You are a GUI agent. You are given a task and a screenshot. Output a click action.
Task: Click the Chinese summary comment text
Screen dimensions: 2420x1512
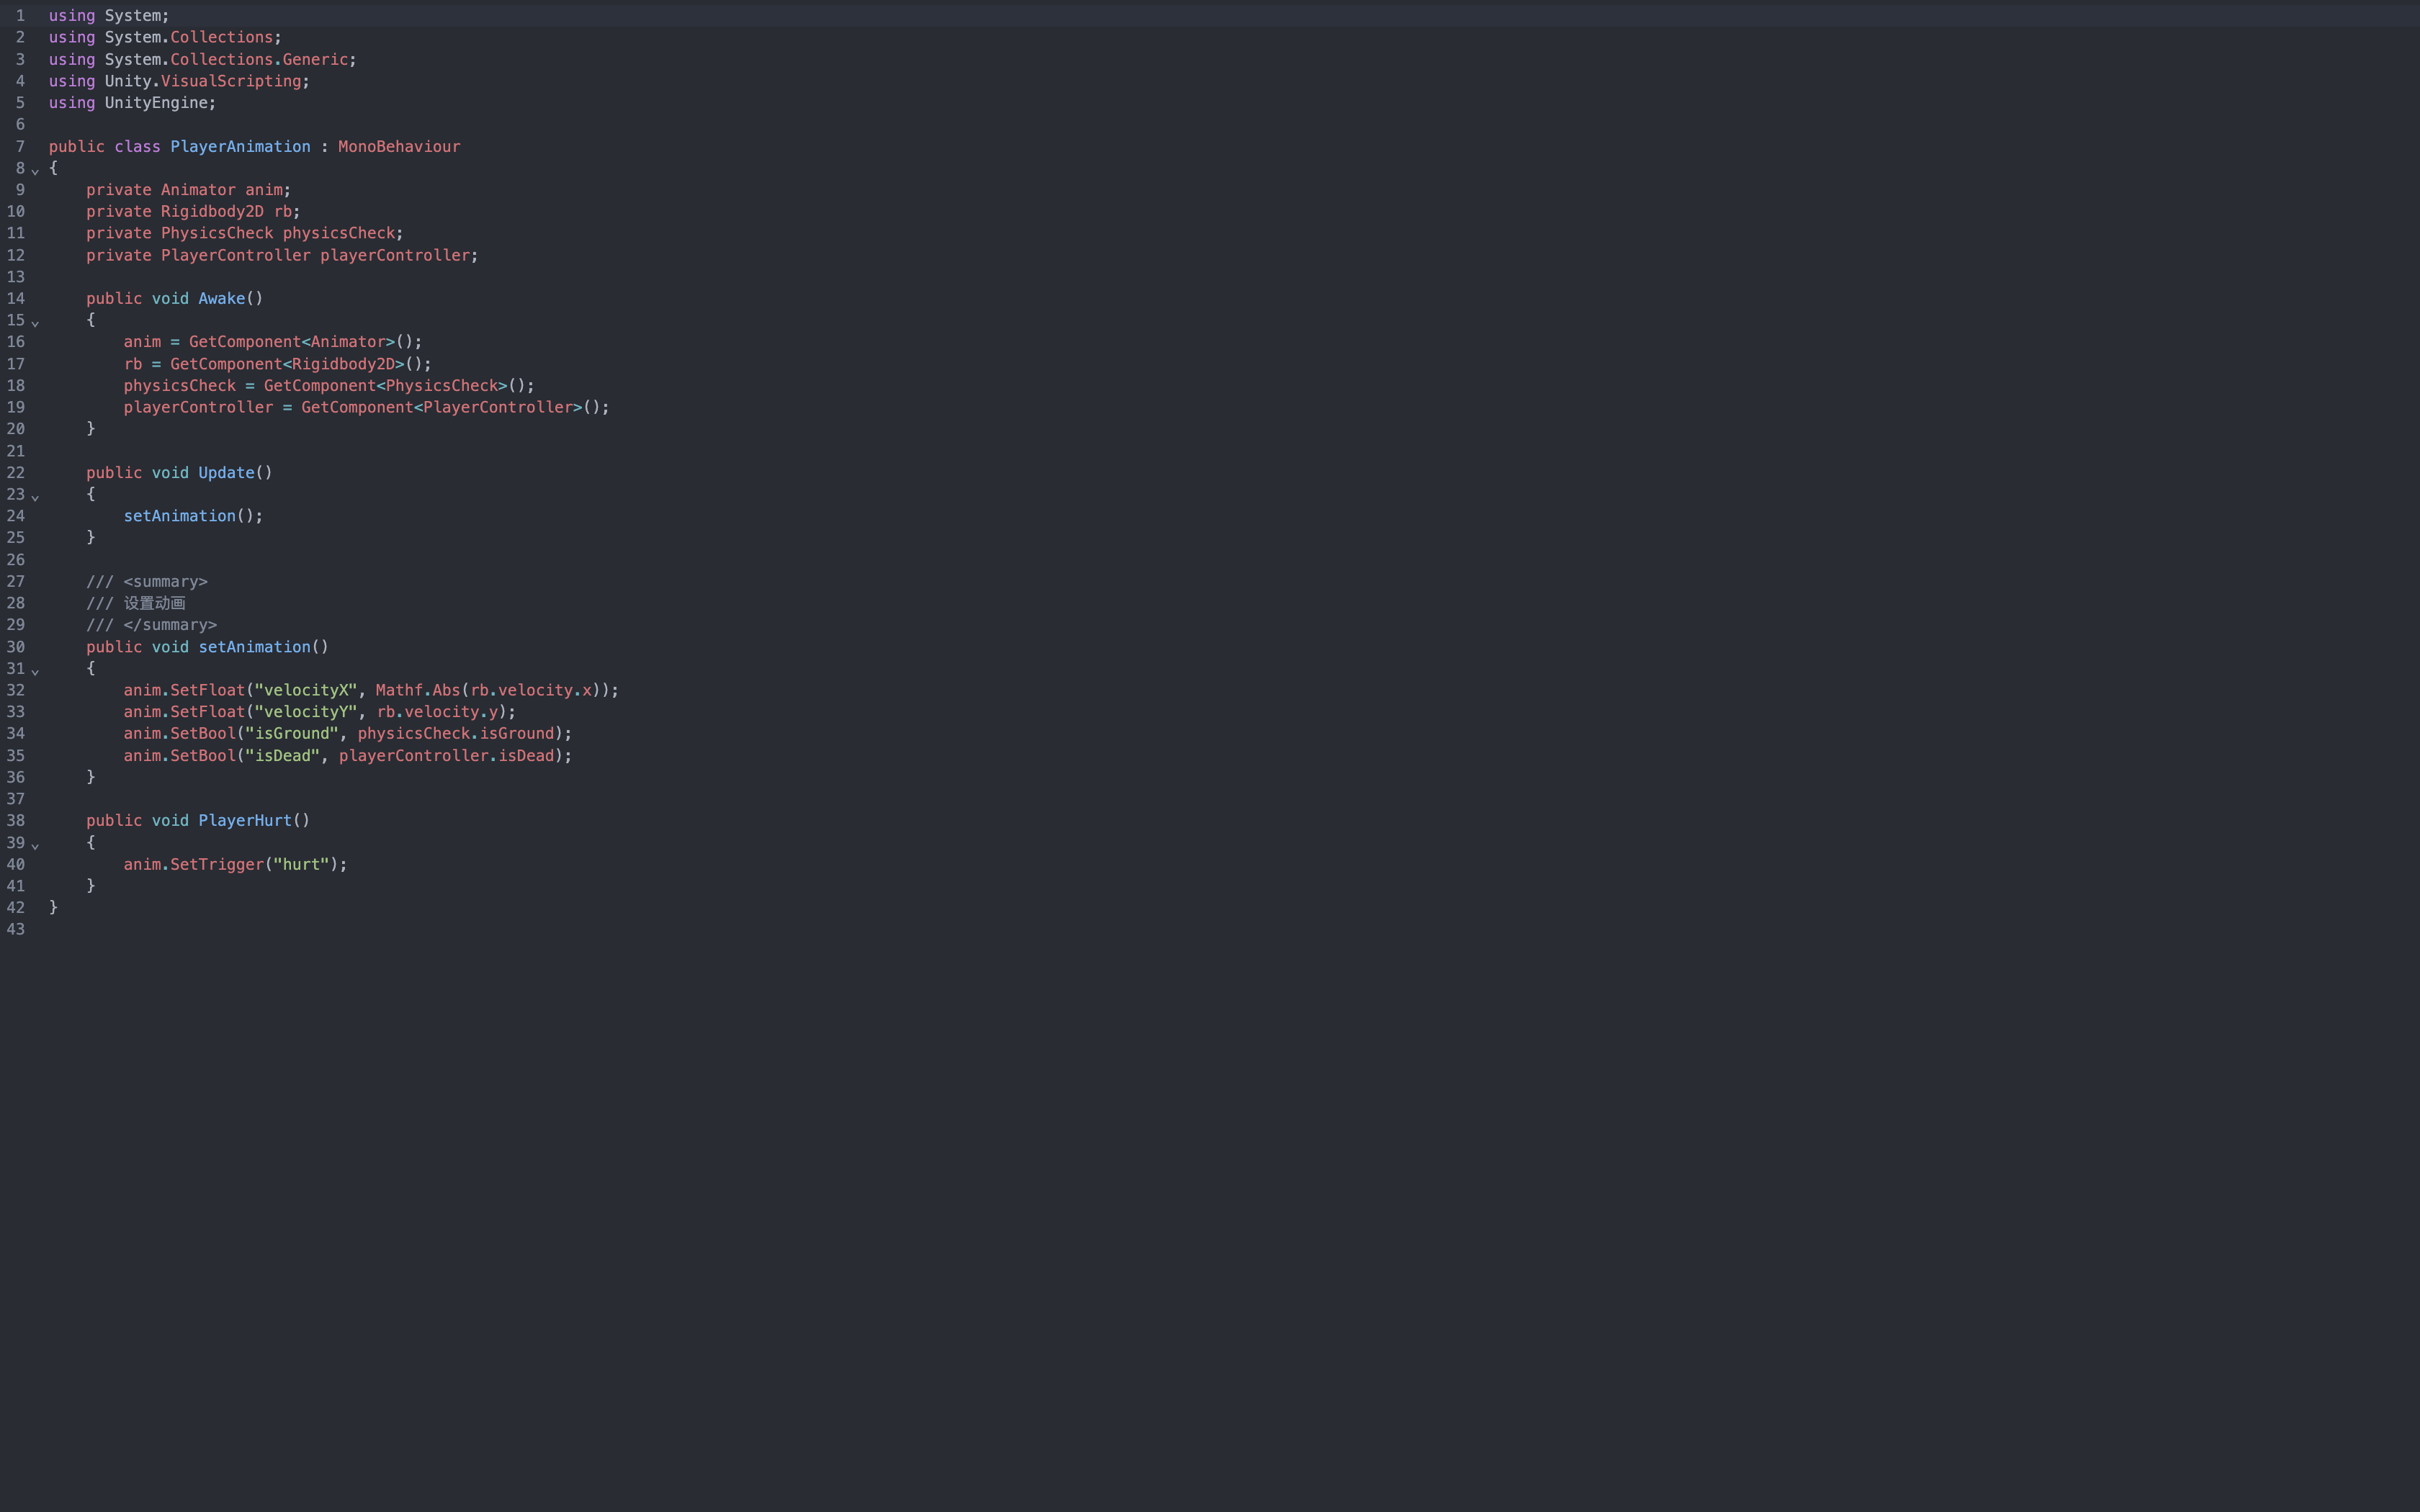tap(154, 603)
